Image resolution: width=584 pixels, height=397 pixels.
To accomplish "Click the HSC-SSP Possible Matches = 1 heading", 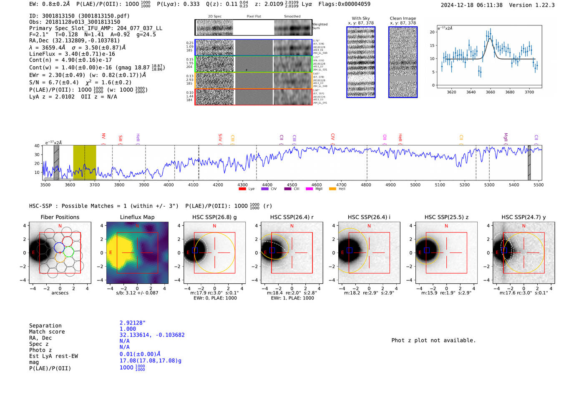I will [x=104, y=206].
